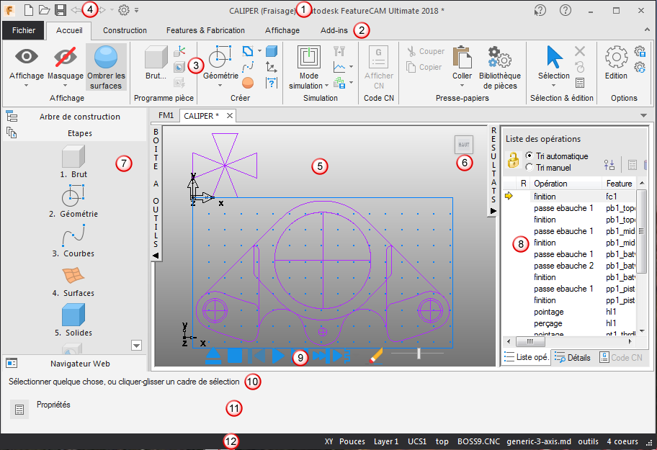The height and width of the screenshot is (450, 657).
Task: Switch to the FM1 document tab
Action: click(x=166, y=115)
